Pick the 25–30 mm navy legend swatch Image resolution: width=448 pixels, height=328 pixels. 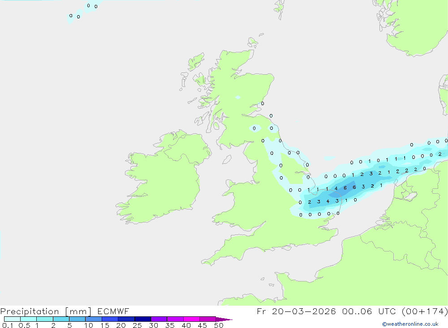[x=142, y=319]
